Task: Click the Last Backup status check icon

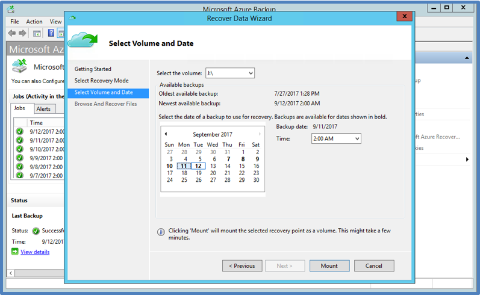Action: click(36, 231)
